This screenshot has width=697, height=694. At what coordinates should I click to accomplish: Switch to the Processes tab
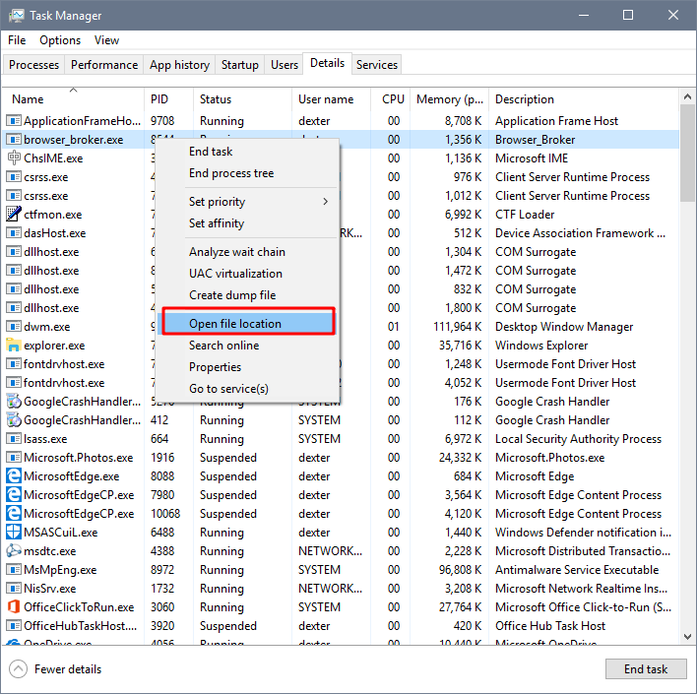(x=33, y=65)
